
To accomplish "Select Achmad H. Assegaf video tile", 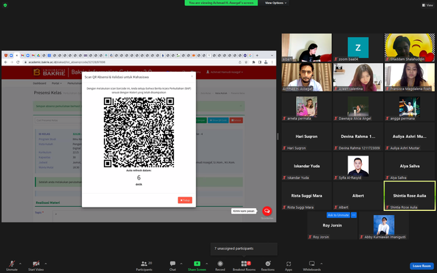I will [x=307, y=77].
